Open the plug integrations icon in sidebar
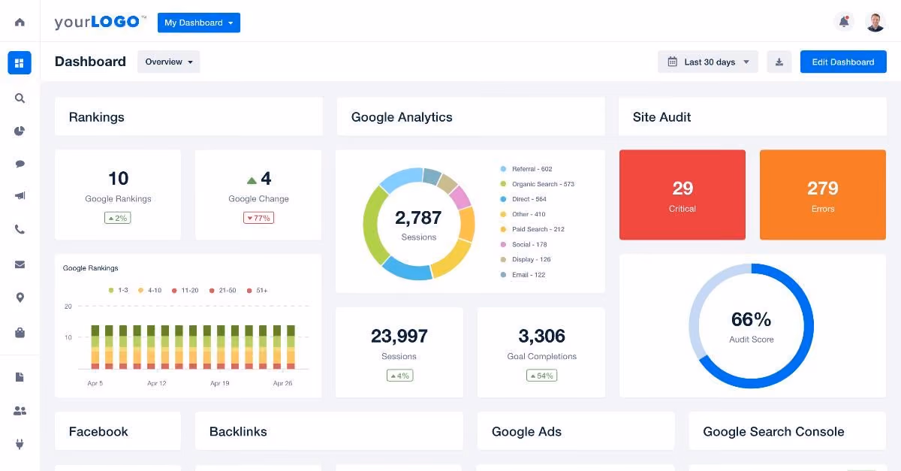901x471 pixels. pos(20,444)
